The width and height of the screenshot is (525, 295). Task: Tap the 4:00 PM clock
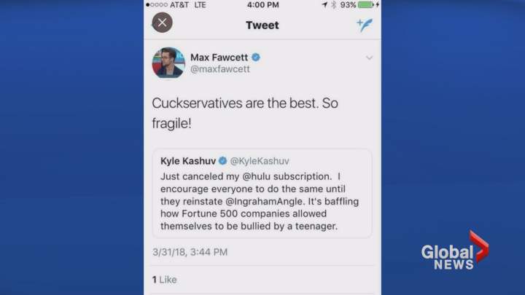(x=262, y=4)
